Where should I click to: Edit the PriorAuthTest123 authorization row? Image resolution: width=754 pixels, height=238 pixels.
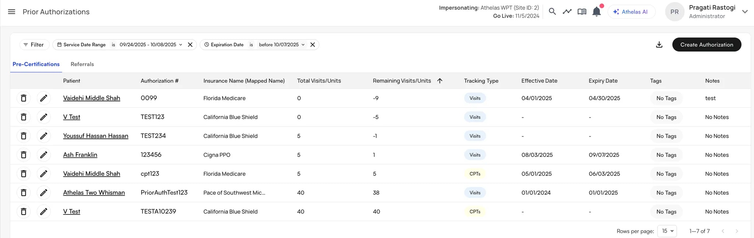click(x=43, y=193)
